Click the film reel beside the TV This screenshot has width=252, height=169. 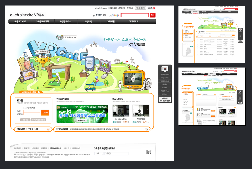pyautogui.click(x=148, y=84)
